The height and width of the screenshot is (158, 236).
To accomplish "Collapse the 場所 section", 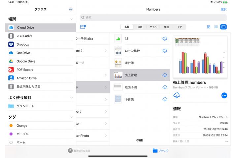I will pyautogui.click(x=71, y=20).
